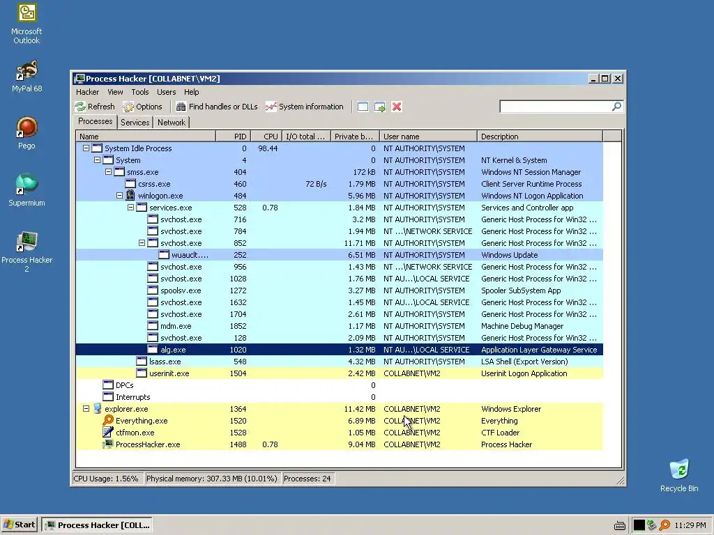Open the Users menu
This screenshot has height=535, width=714.
(x=166, y=92)
